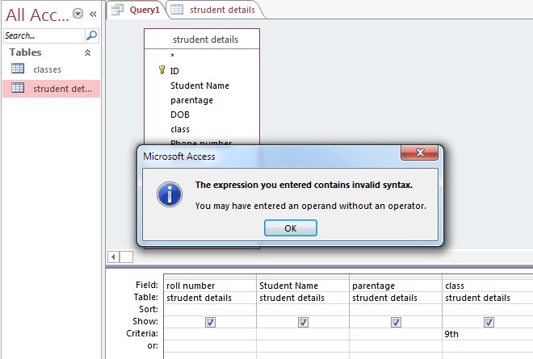The height and width of the screenshot is (359, 533).
Task: Click the Table cell under roll number
Action: [x=210, y=298]
